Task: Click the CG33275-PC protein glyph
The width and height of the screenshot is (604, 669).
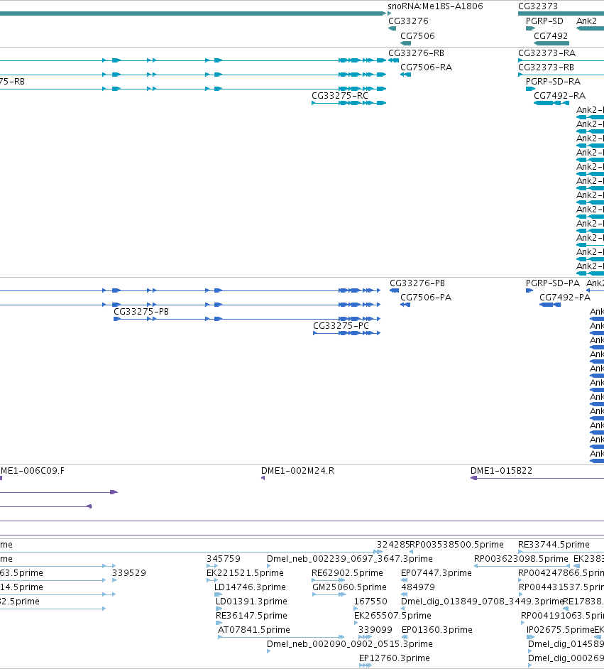Action: coord(346,333)
